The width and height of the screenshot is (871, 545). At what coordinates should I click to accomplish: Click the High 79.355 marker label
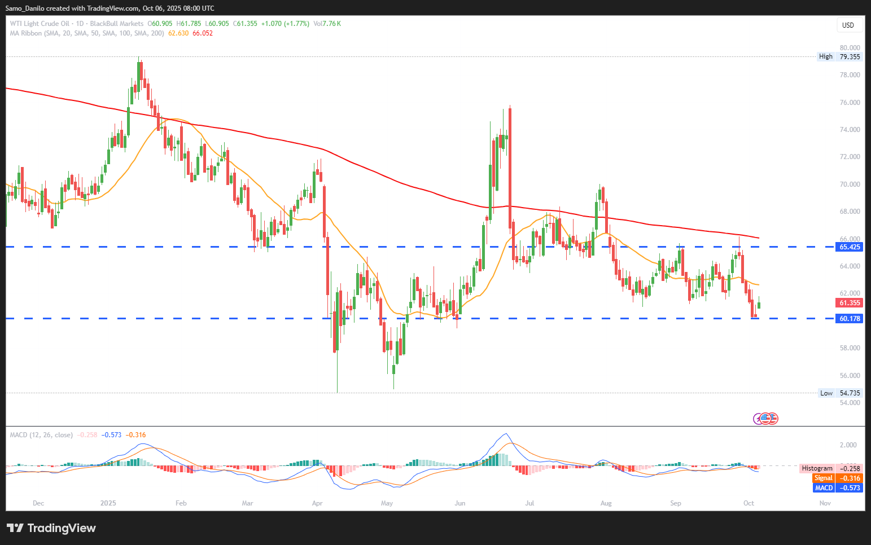[840, 56]
